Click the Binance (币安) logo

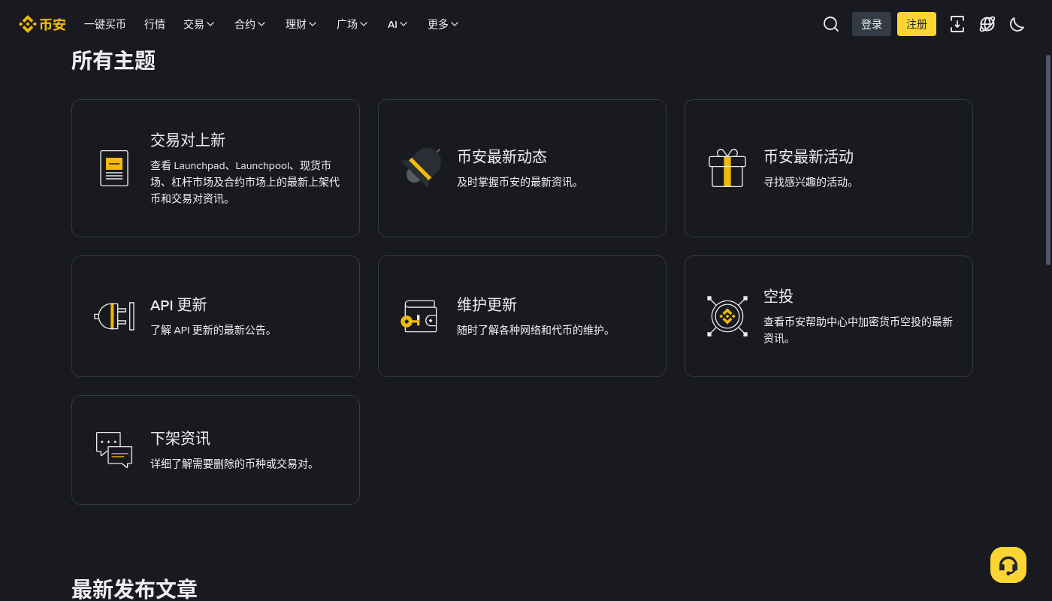click(x=42, y=24)
